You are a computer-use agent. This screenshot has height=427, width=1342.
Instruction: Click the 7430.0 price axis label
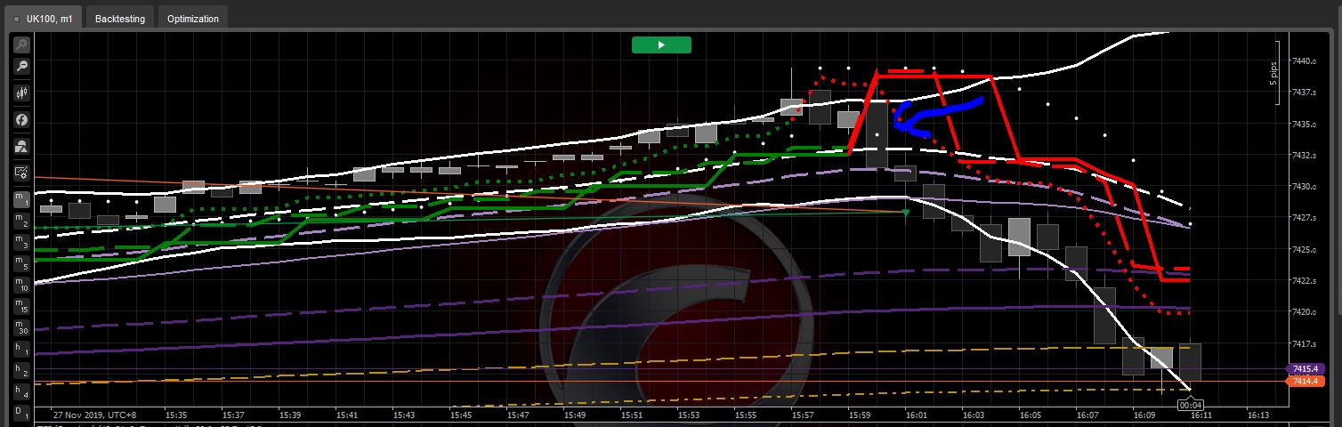[x=1304, y=187]
